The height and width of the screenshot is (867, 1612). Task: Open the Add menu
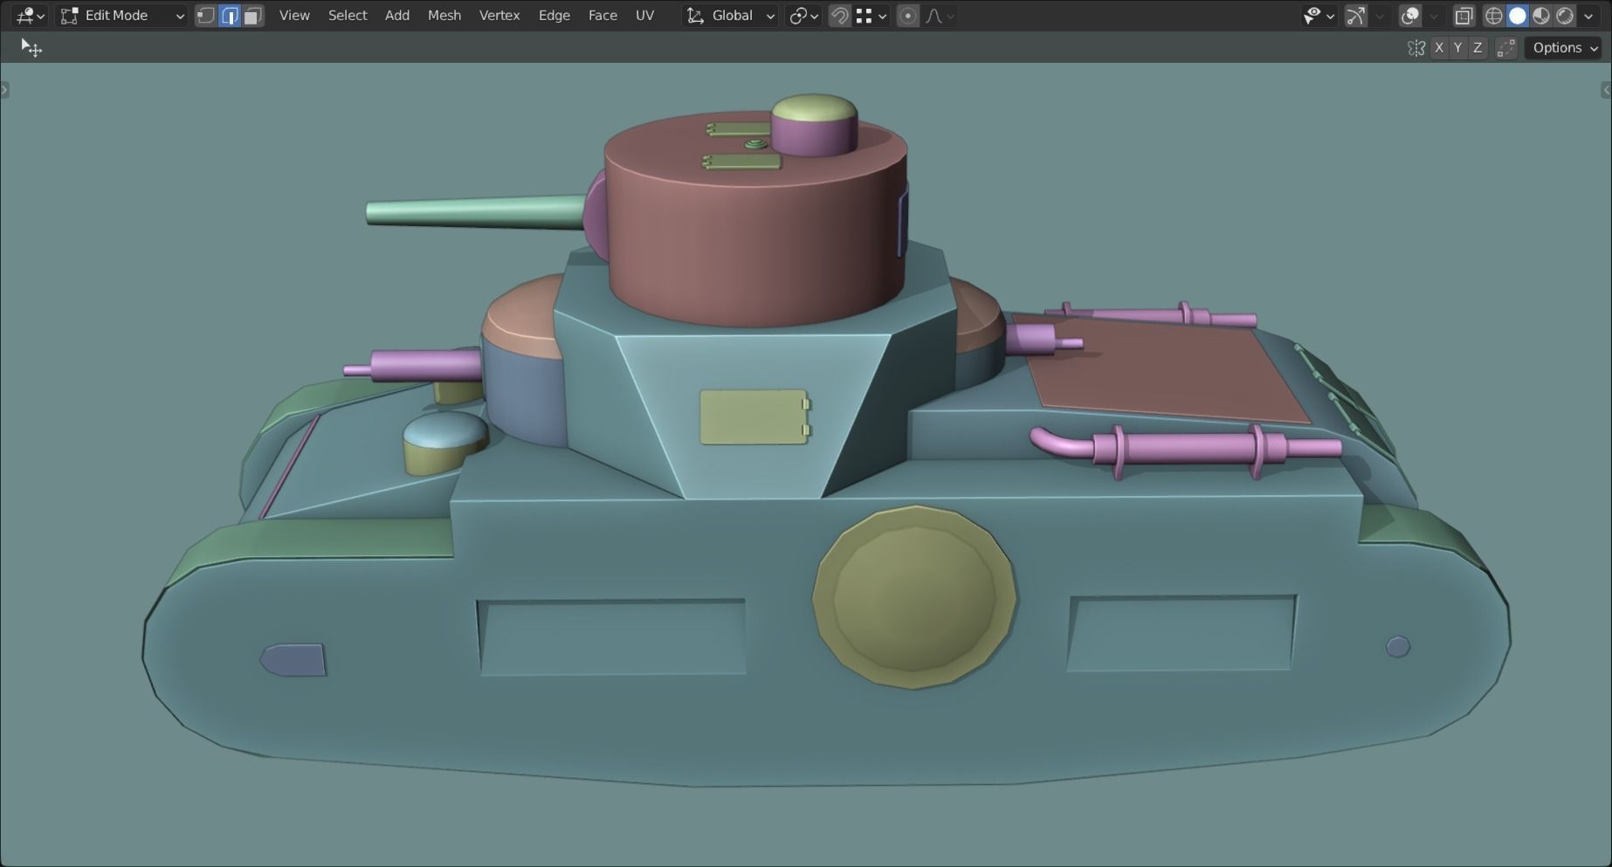point(397,16)
